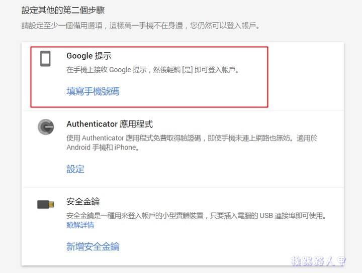Image resolution: width=362 pixels, height=273 pixels.
Task: Click the text 在手機上接收 Google 提示
Action: 107,70
